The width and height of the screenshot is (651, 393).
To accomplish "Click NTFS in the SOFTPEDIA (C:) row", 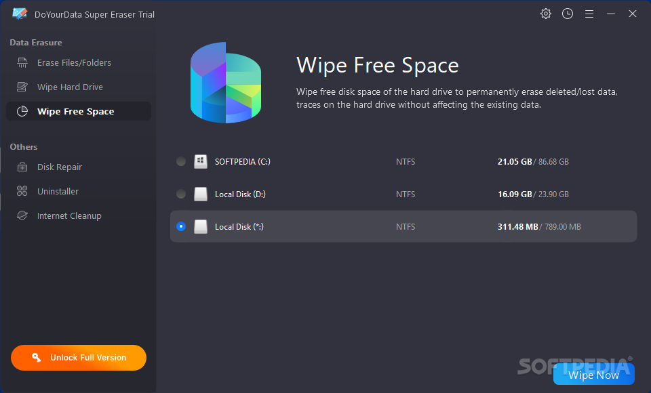I will tap(406, 162).
